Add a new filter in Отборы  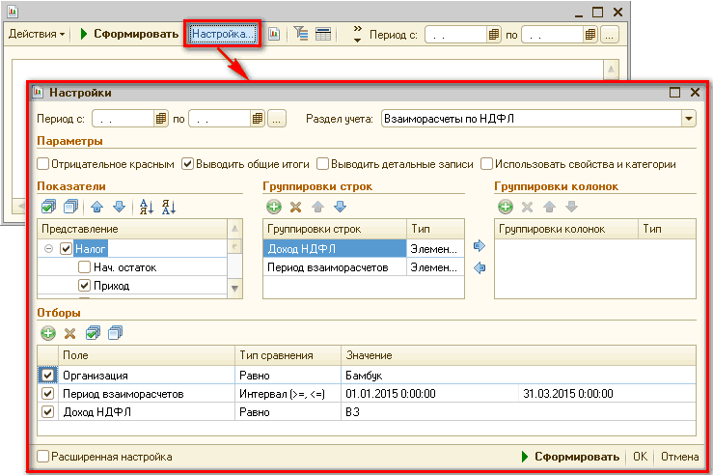[x=48, y=333]
